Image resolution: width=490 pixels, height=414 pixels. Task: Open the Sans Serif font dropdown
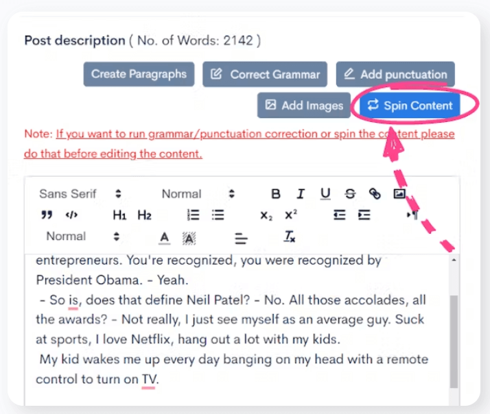80,194
